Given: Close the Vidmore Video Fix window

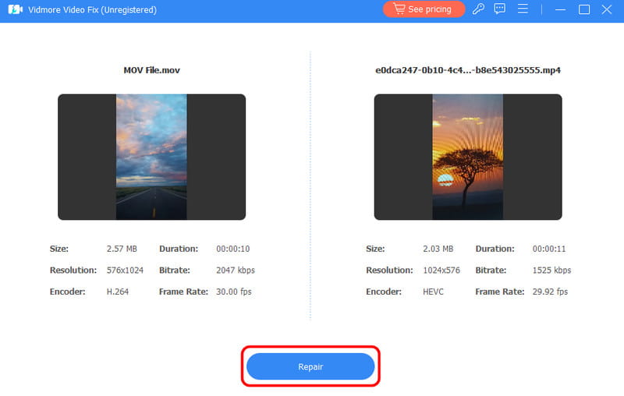Looking at the screenshot, I should tap(607, 9).
